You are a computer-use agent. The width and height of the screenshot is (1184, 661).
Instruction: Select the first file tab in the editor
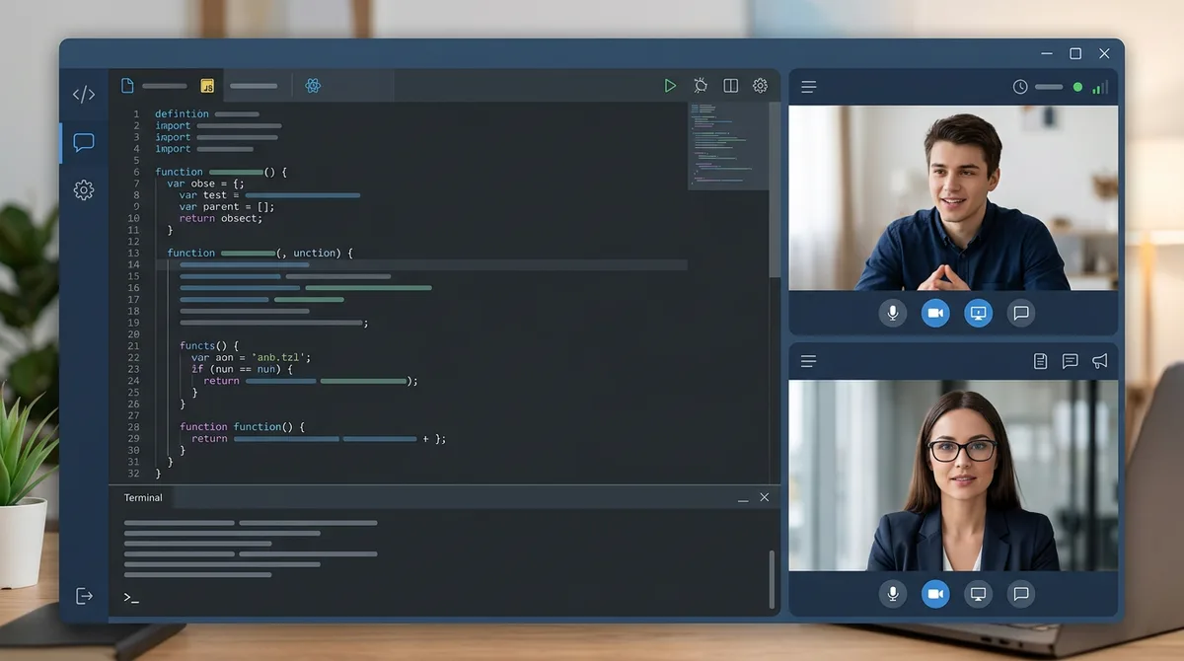pos(168,86)
